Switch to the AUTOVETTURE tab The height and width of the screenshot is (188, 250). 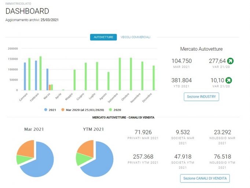pyautogui.click(x=103, y=37)
